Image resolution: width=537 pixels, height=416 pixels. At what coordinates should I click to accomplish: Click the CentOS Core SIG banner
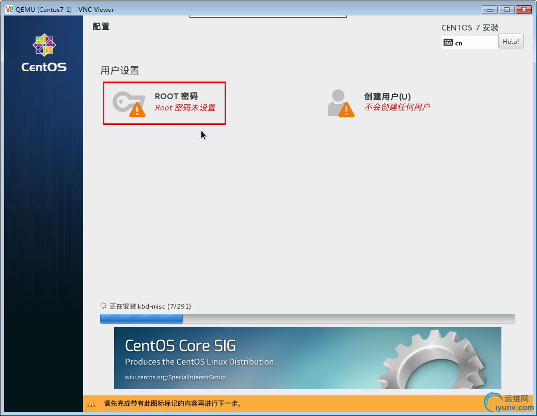pos(307,358)
